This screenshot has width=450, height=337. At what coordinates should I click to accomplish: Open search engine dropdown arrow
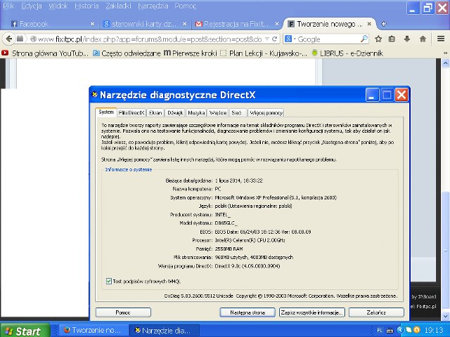[x=295, y=39]
